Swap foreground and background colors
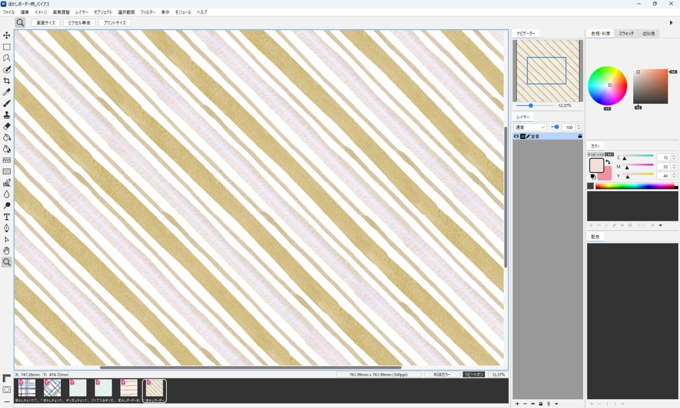 point(608,162)
